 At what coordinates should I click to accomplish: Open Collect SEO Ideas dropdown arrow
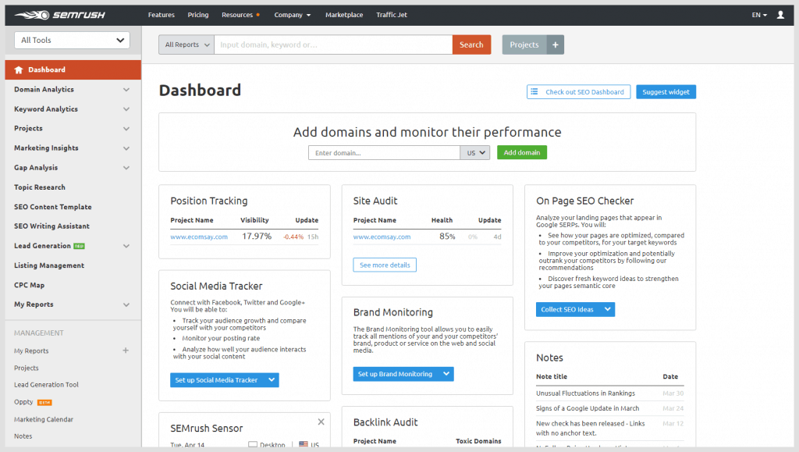pos(607,309)
